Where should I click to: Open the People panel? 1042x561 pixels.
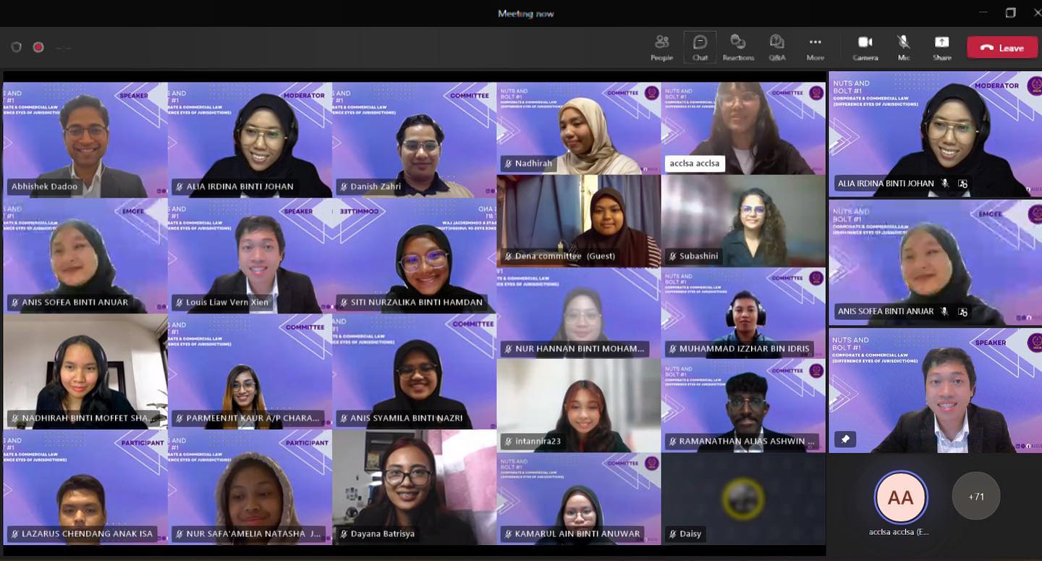(x=661, y=47)
